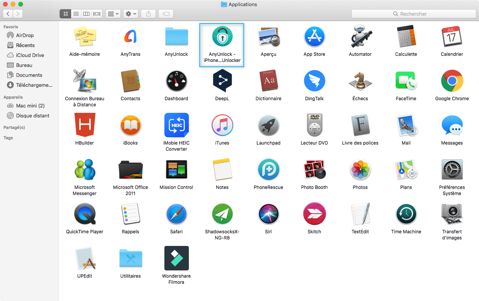Switch to column view mode

coord(86,14)
